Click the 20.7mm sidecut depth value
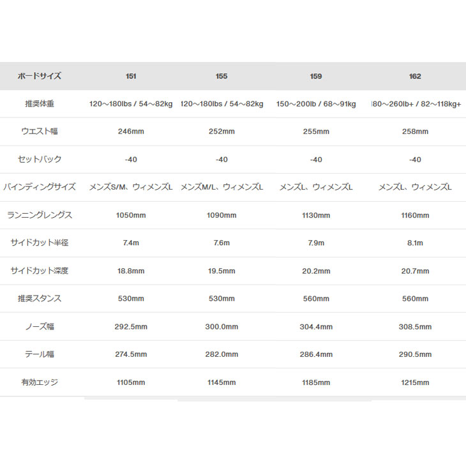Viewport: 466px width, 466px height. click(x=415, y=271)
